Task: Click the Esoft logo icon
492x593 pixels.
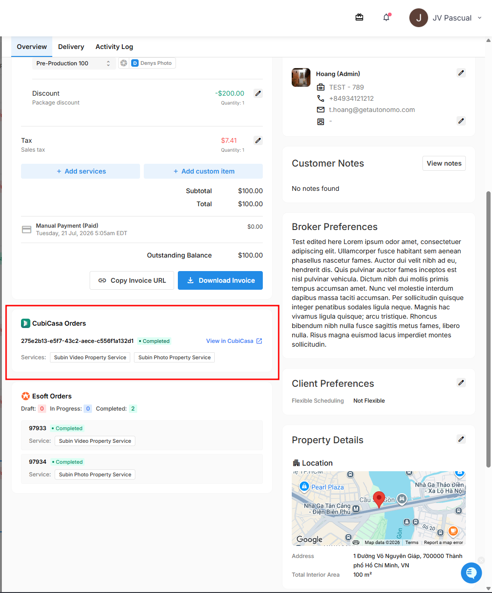Action: point(26,396)
